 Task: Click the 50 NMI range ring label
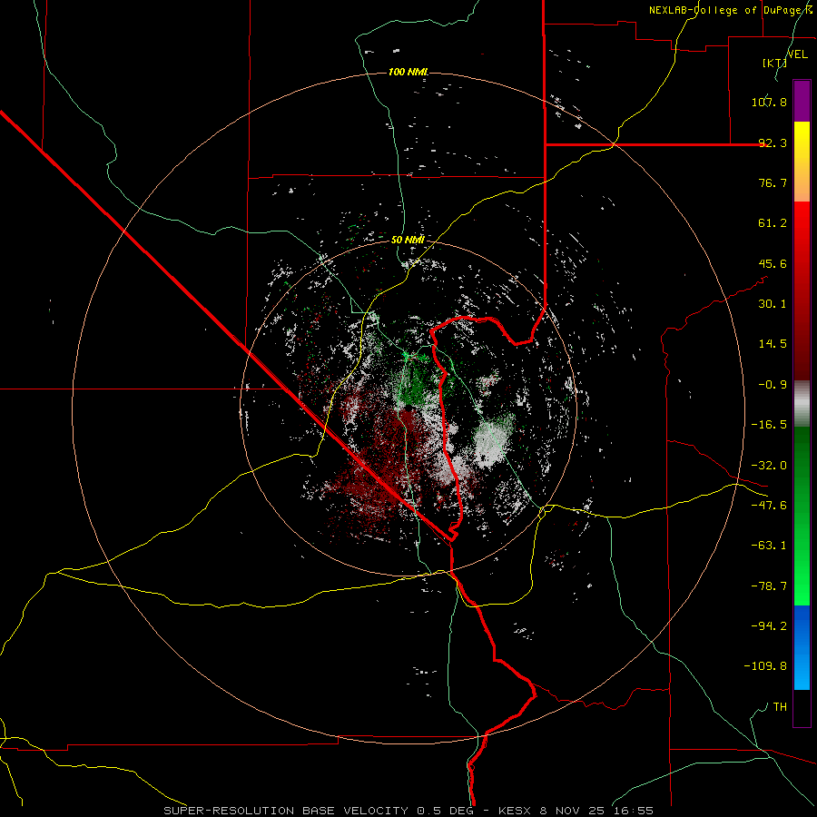(x=408, y=240)
